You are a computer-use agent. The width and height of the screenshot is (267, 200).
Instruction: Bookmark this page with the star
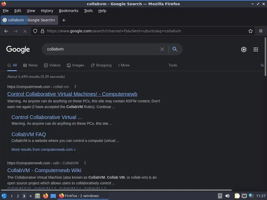coord(251,31)
